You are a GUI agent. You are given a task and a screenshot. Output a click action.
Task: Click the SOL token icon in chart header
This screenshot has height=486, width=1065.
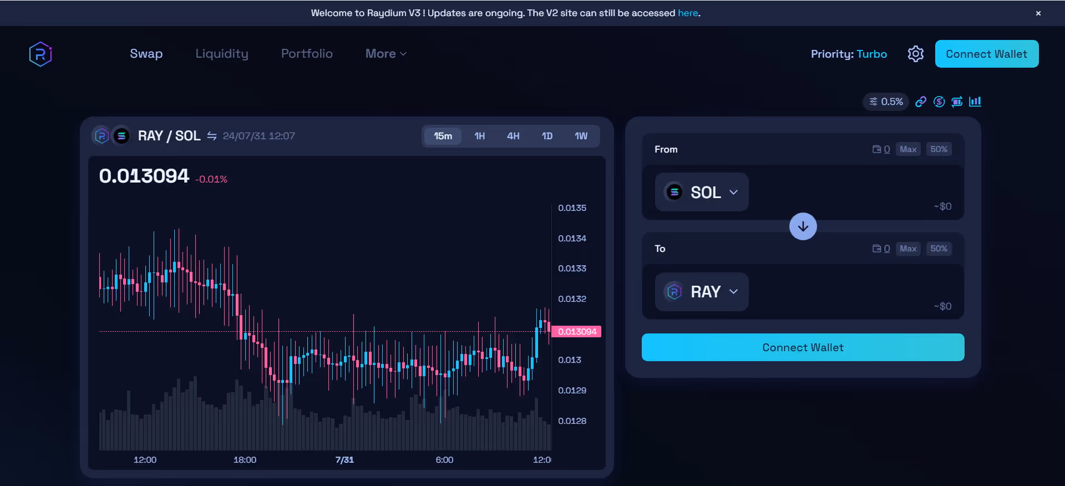point(121,136)
